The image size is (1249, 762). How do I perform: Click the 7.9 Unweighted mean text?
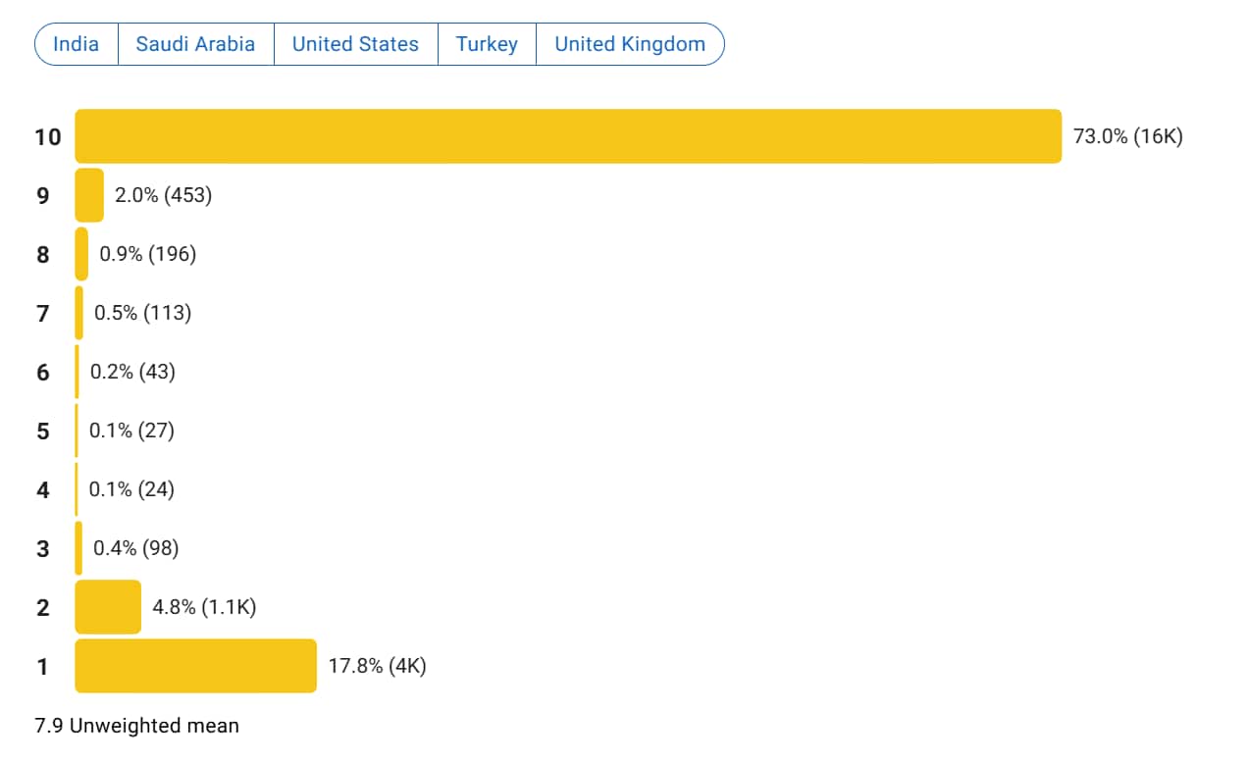coord(136,726)
